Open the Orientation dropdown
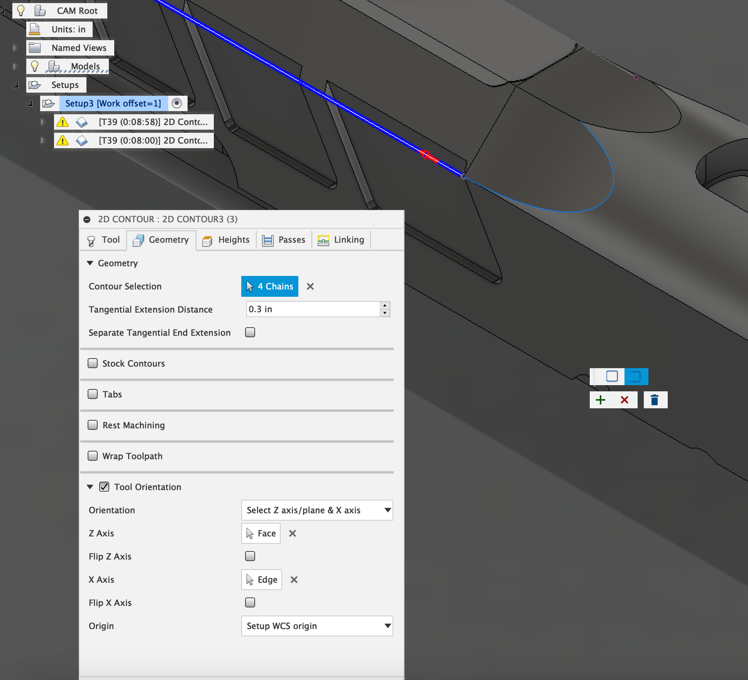This screenshot has height=680, width=748. (316, 510)
